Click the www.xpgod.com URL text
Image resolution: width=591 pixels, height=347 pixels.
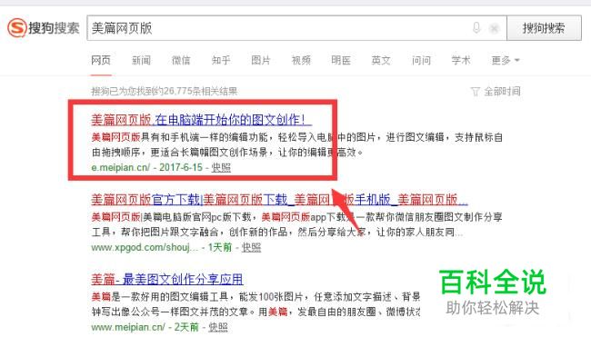145,247
